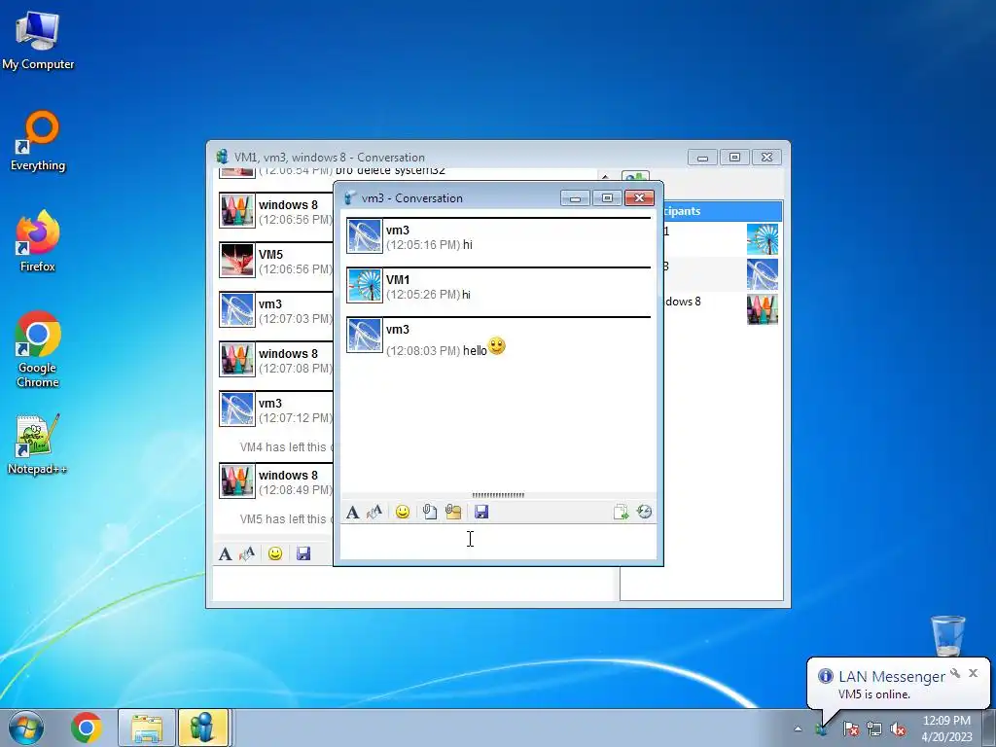Viewport: 996px width, 747px height.
Task: Click the splitter handle above vm3 toolbar
Action: click(499, 495)
